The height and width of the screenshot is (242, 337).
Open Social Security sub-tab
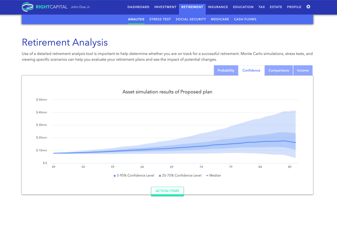click(191, 19)
